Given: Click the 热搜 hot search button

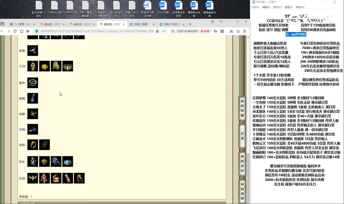Looking at the screenshot, I should pyautogui.click(x=205, y=31).
